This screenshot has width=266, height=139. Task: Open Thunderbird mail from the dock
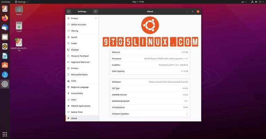5,27
